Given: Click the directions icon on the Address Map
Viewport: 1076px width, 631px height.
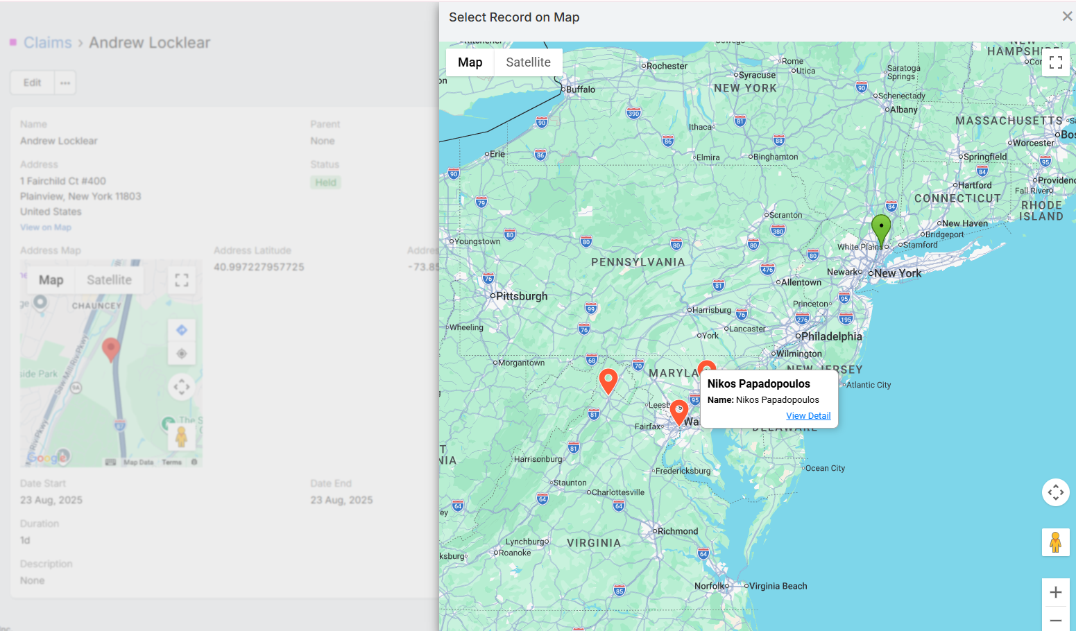Looking at the screenshot, I should 182,330.
